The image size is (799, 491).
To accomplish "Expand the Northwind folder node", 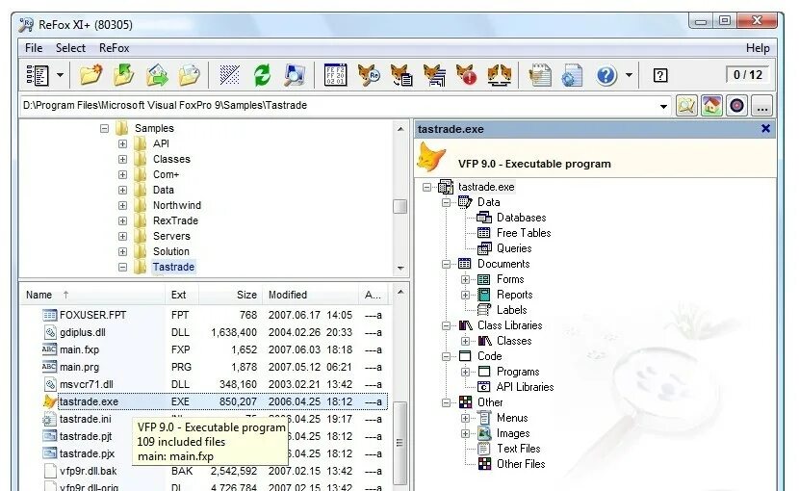I will click(123, 205).
